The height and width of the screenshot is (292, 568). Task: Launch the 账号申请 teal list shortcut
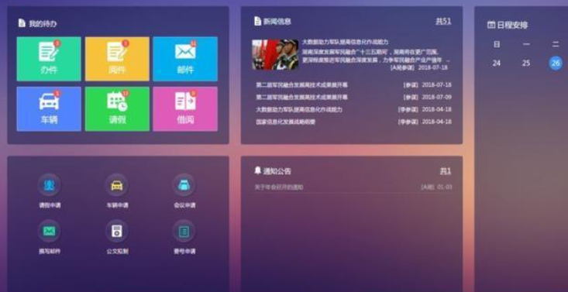click(x=184, y=231)
